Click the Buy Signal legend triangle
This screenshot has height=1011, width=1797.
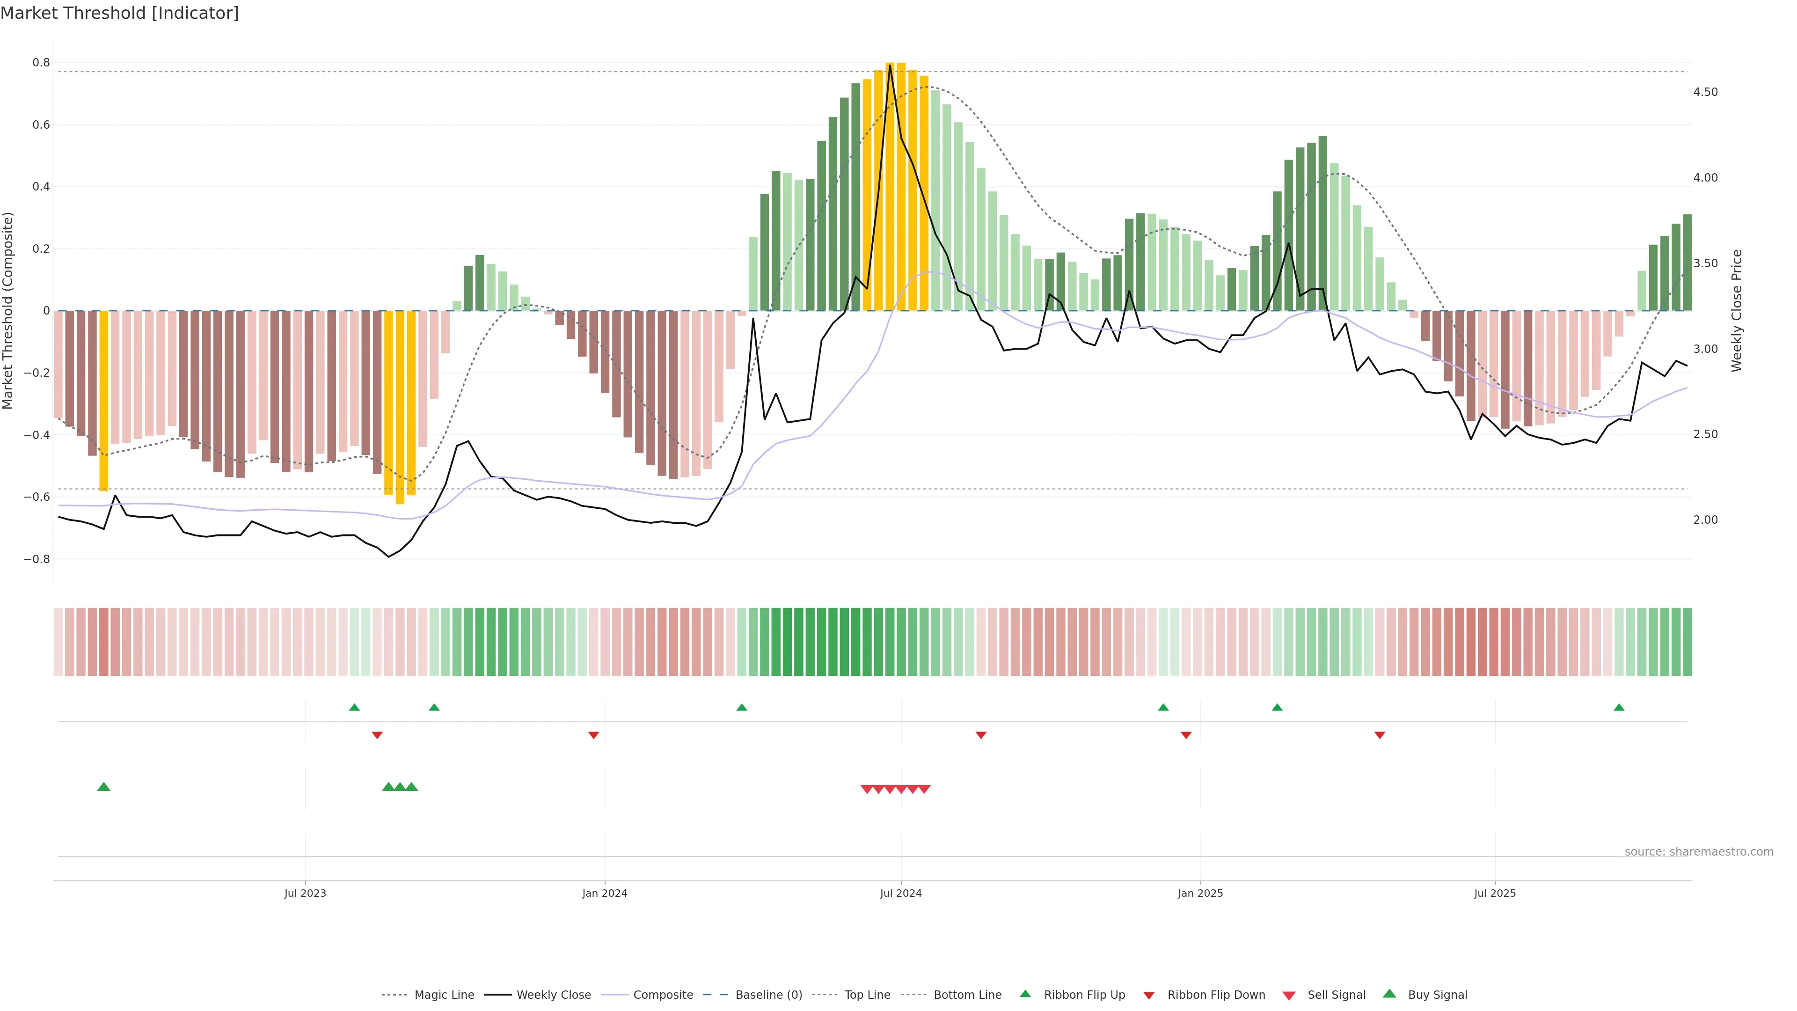pyautogui.click(x=1389, y=994)
